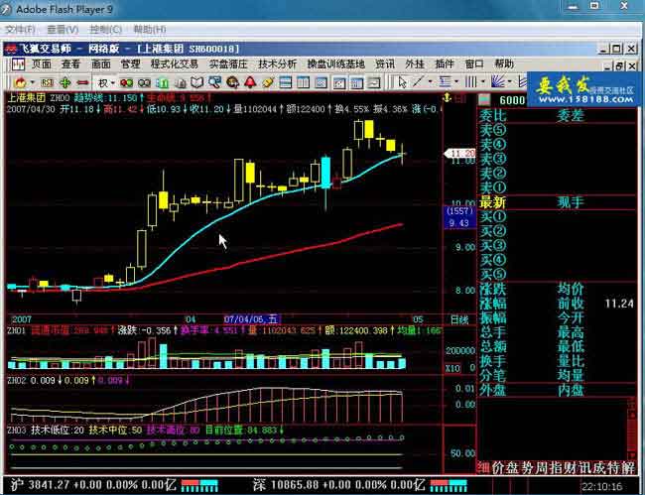Click the red-green double circle icon

coord(126,83)
